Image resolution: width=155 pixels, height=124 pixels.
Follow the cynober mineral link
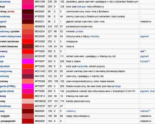79,32
